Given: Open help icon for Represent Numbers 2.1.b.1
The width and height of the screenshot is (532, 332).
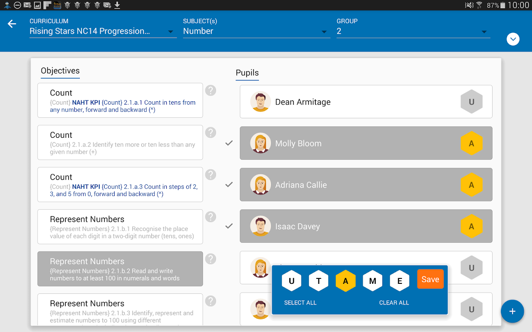Looking at the screenshot, I should (x=211, y=217).
